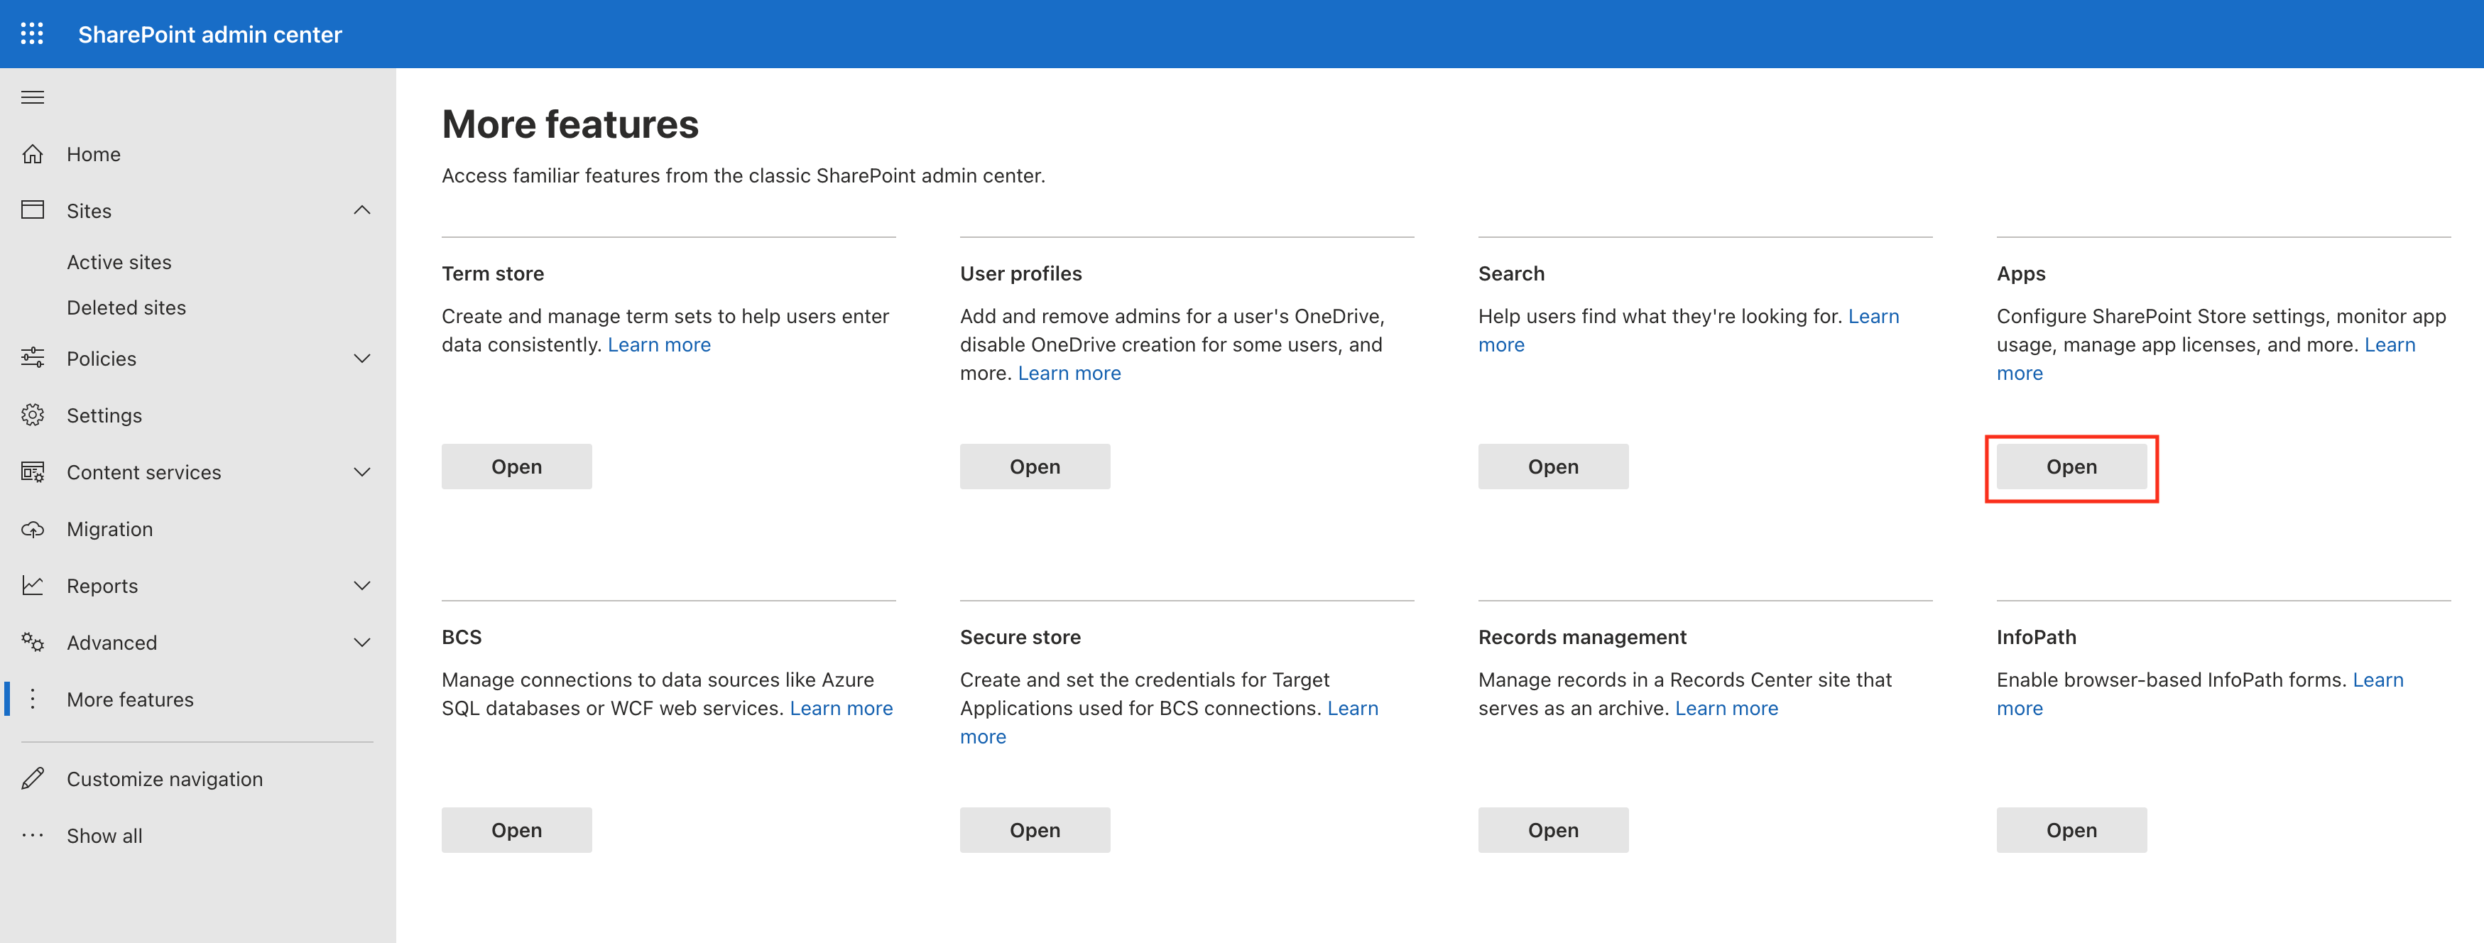Image resolution: width=2484 pixels, height=943 pixels.
Task: Click the Apps card title
Action: point(2021,274)
